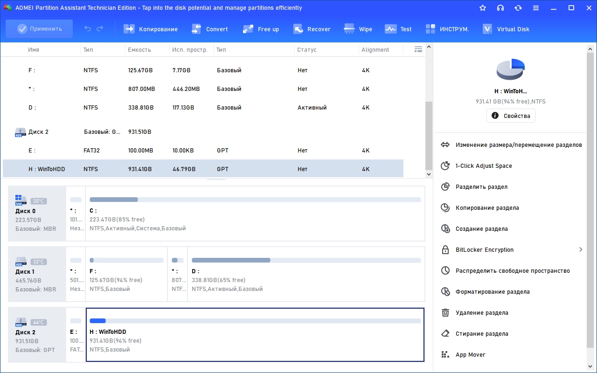Open the ИНСТРУМ. tools menu

click(x=447, y=29)
